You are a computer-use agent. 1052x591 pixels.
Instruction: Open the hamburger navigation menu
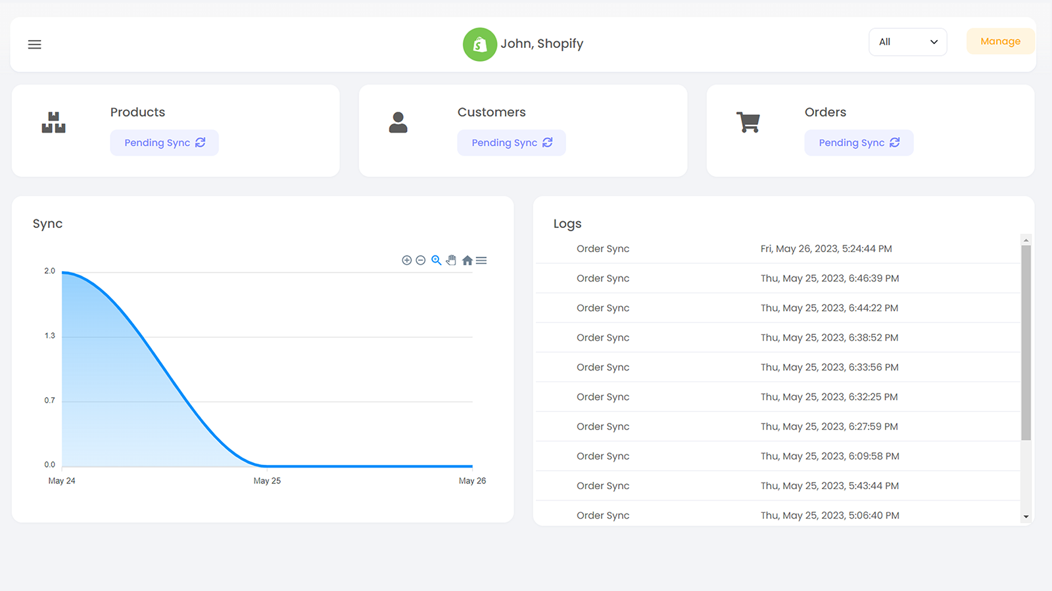tap(35, 45)
